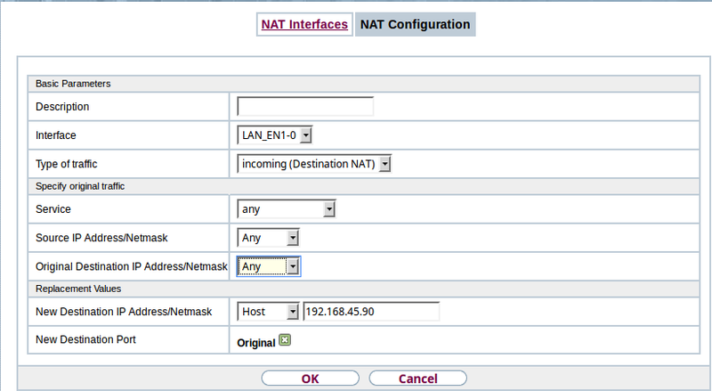Image resolution: width=712 pixels, height=391 pixels.
Task: Click the bold Original text
Action: click(x=255, y=342)
